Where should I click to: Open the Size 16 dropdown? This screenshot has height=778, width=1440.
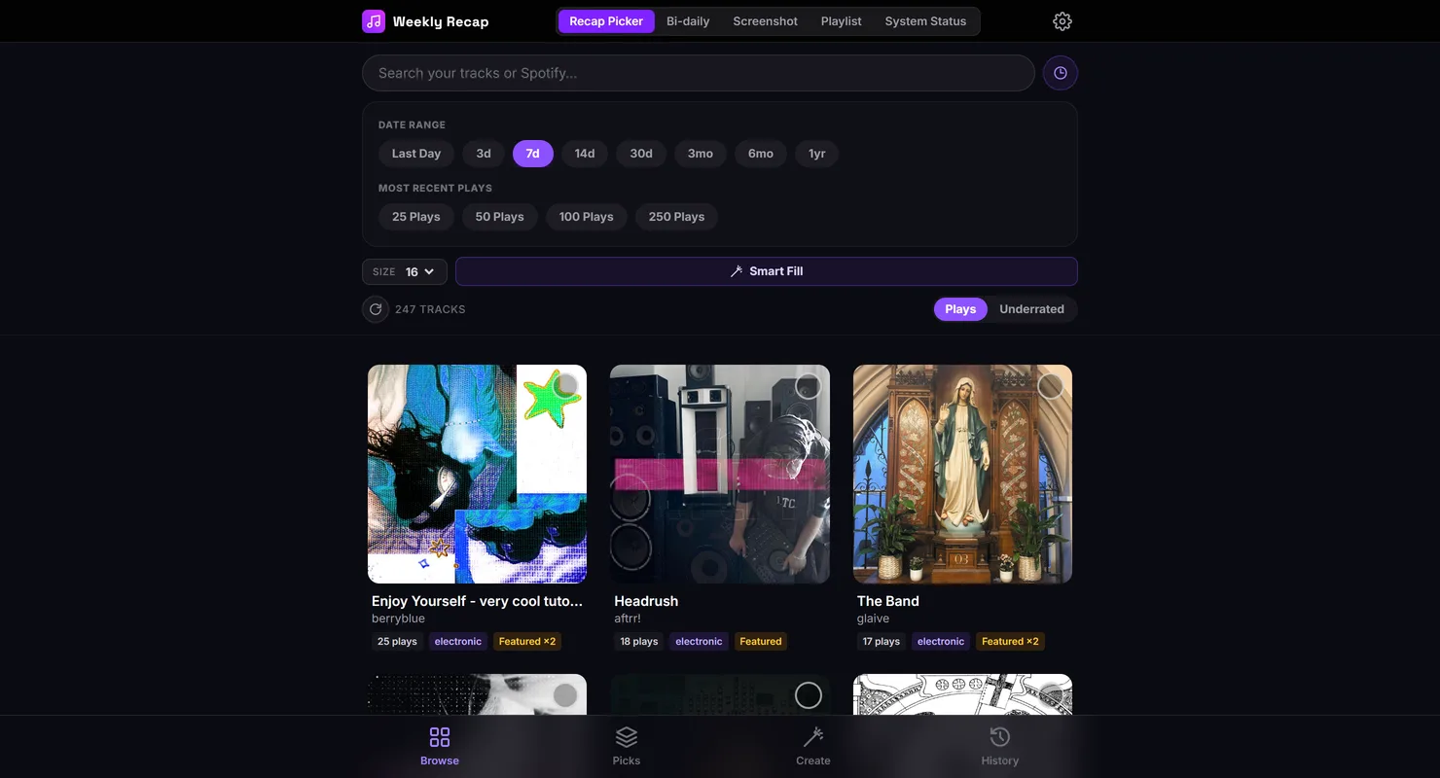coord(405,272)
